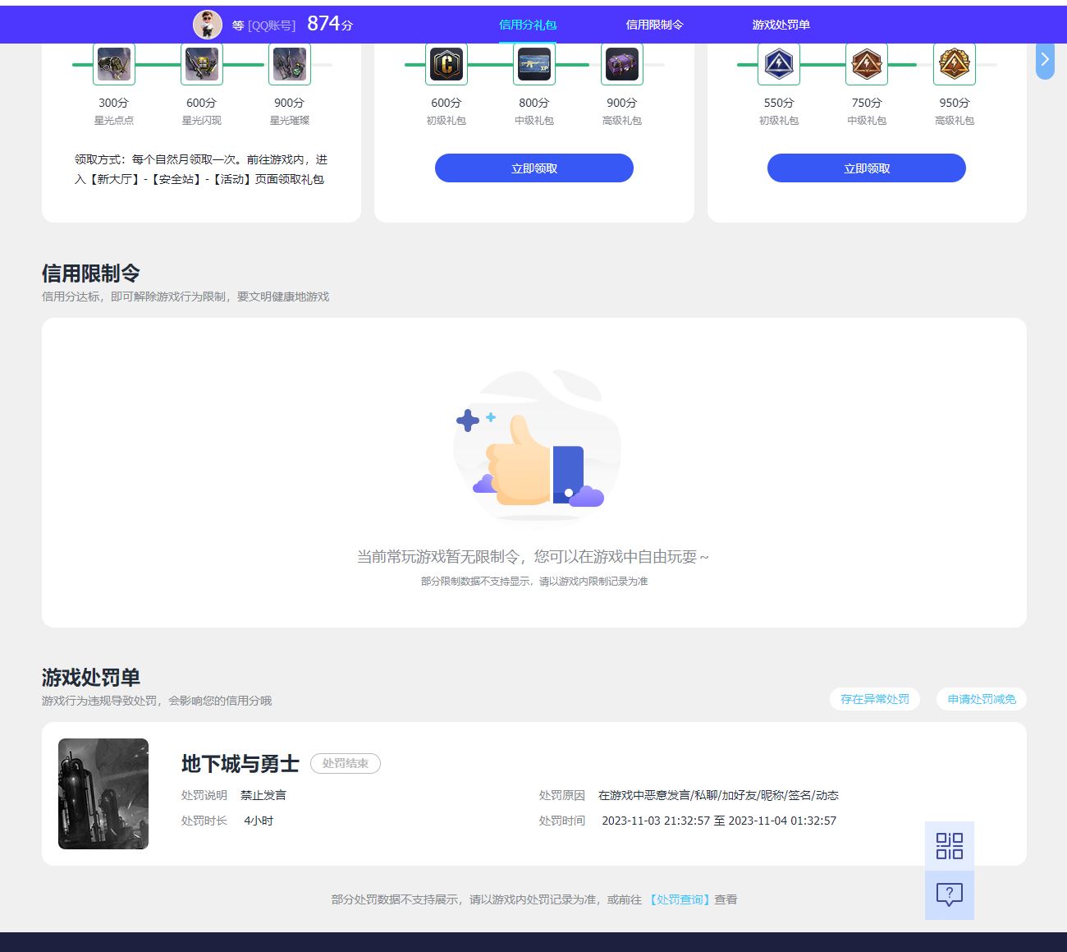Switch to the 信用限制令 tab

[657, 25]
